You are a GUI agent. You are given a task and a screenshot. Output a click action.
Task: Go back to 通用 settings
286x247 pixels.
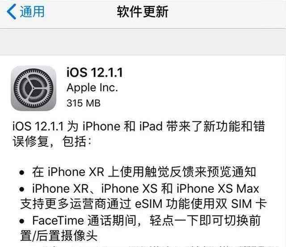click(25, 12)
